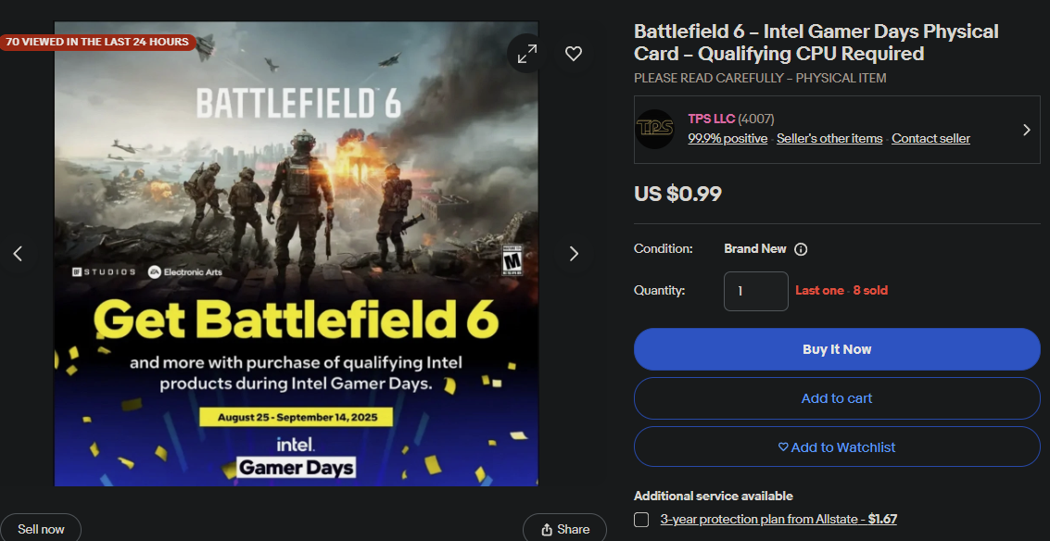Open the Allstate protection plan link

coord(778,519)
